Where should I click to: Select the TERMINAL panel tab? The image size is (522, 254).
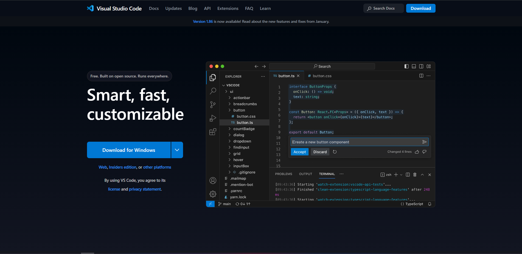(x=327, y=174)
